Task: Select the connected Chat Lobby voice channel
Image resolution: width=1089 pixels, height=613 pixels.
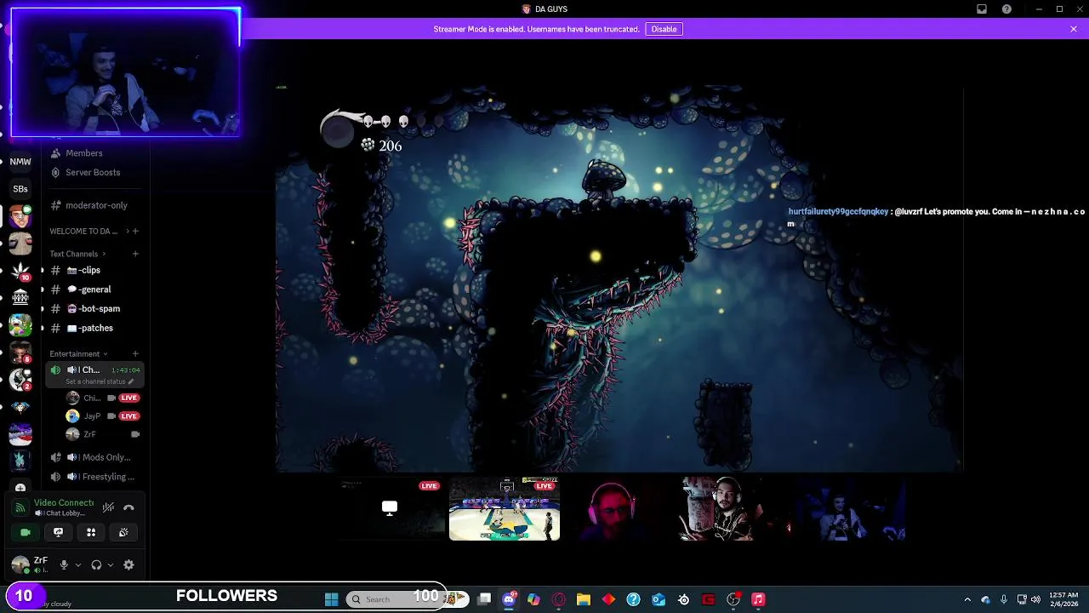Action: (94, 374)
